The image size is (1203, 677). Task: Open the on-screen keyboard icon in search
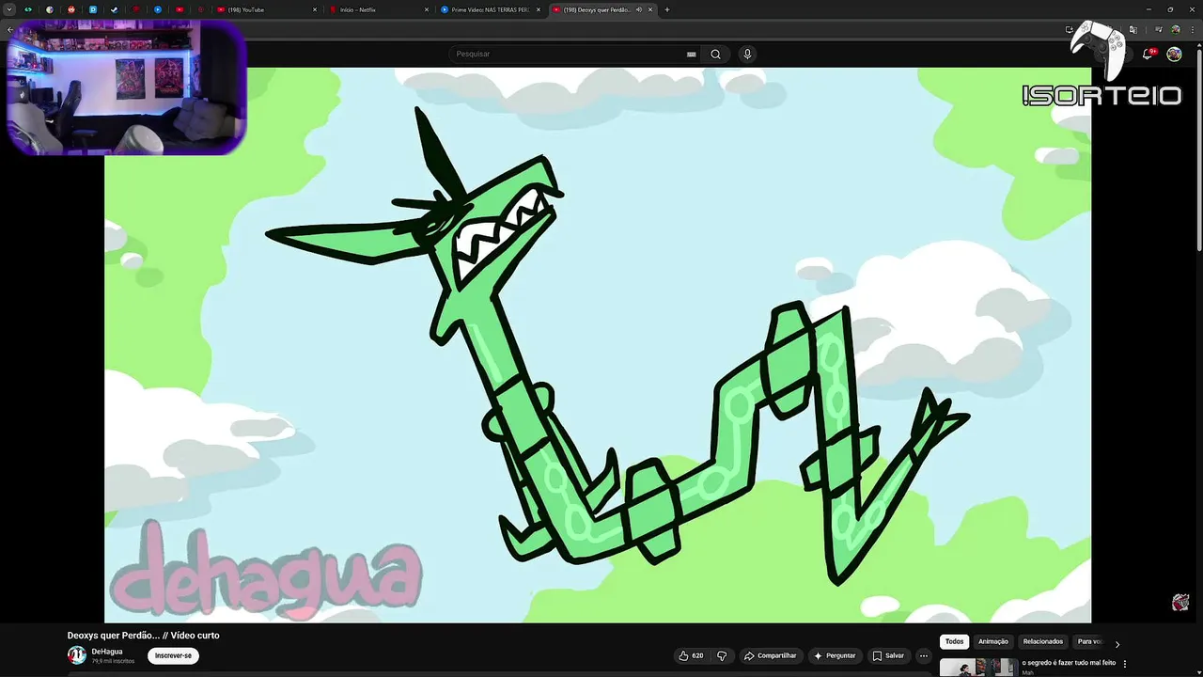692,54
